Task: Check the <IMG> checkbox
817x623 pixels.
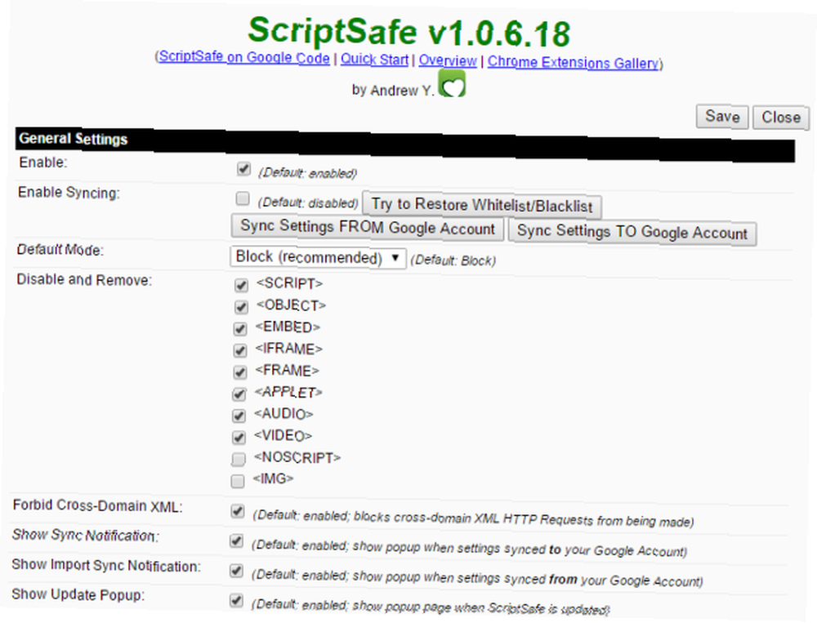Action: (x=238, y=481)
